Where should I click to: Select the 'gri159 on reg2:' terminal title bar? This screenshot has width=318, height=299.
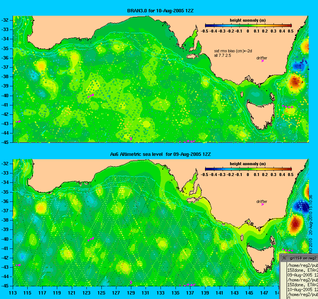[299, 258]
